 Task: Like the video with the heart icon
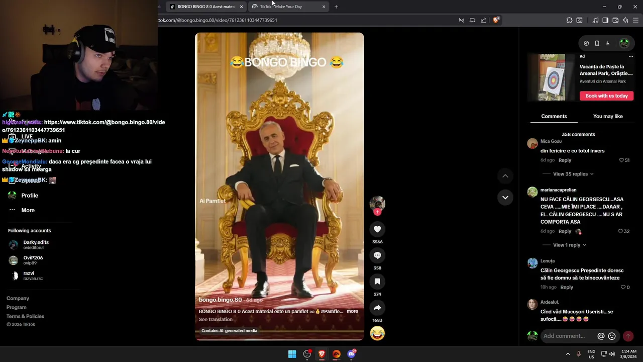click(x=377, y=229)
